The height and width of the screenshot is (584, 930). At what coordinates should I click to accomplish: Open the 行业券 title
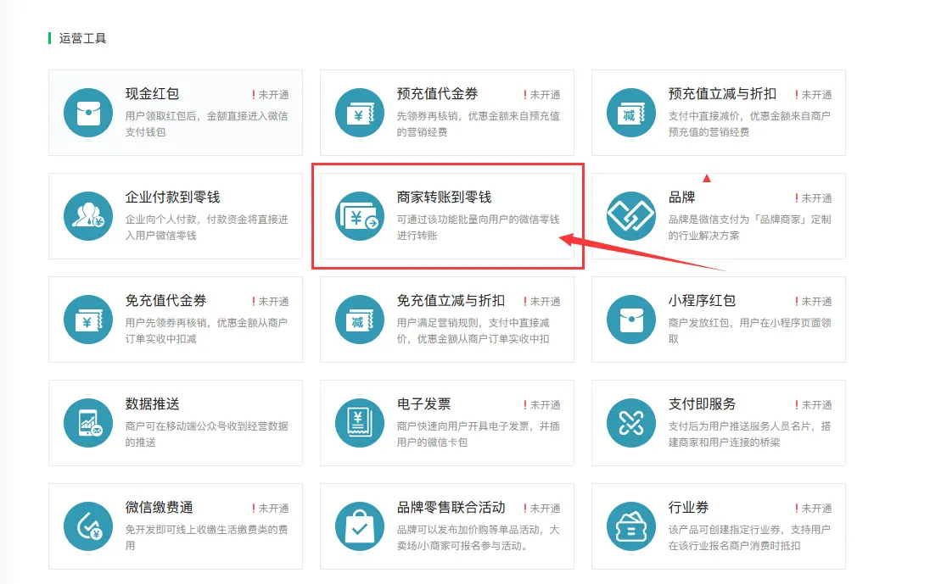click(689, 508)
